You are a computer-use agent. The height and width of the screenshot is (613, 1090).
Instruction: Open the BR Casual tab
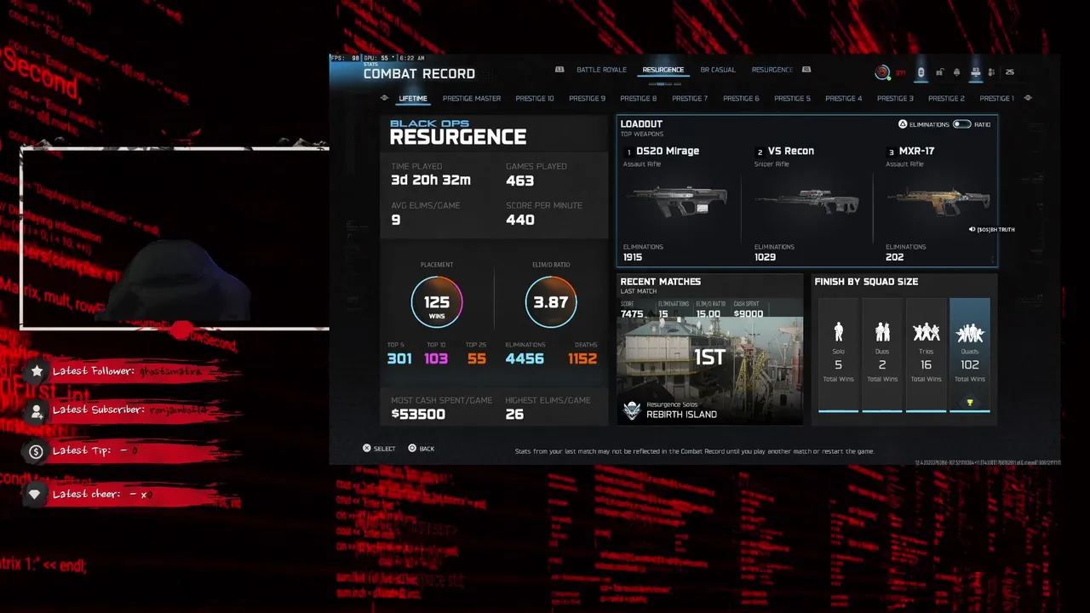coord(718,70)
